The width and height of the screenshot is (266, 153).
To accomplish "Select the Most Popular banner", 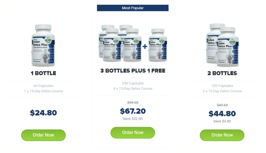I will 133,8.
